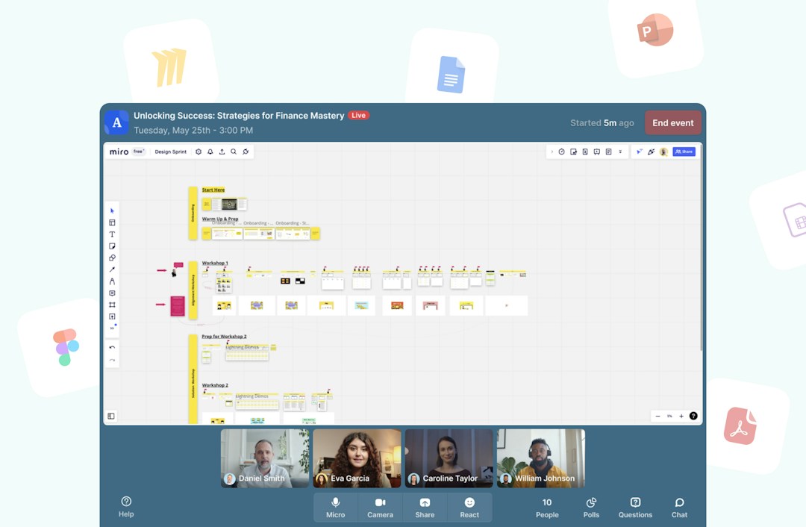Image resolution: width=806 pixels, height=527 pixels.
Task: Click the Prep for Workshop 2 heading
Action: click(x=224, y=336)
